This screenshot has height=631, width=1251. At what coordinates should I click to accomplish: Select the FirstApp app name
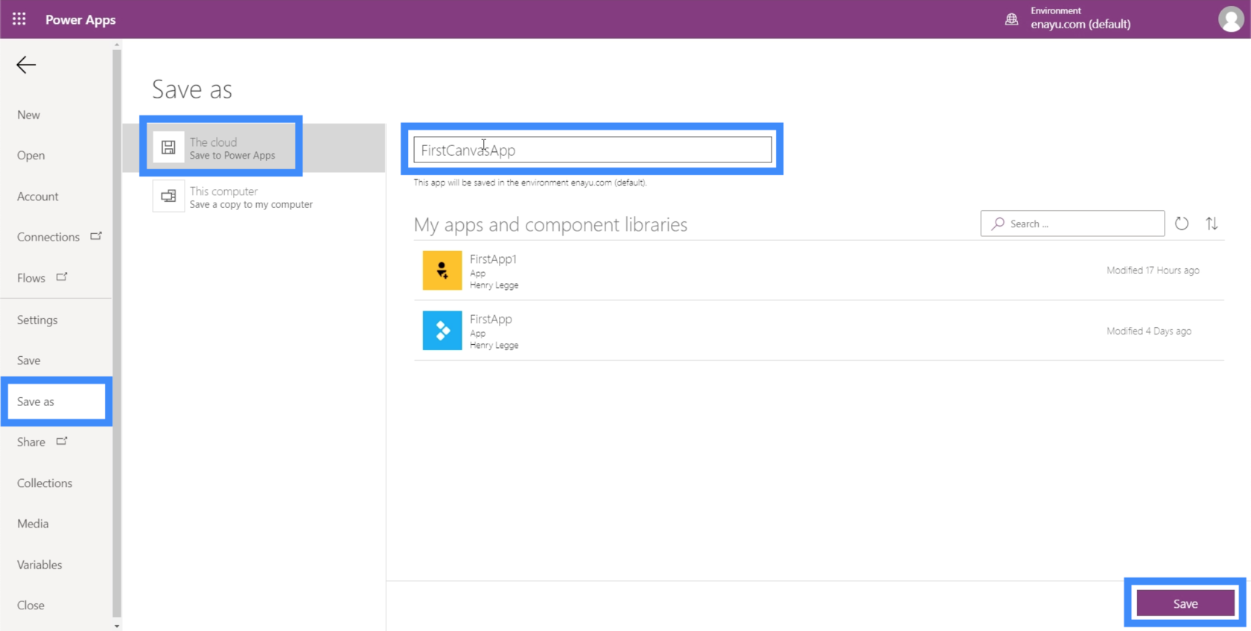491,319
